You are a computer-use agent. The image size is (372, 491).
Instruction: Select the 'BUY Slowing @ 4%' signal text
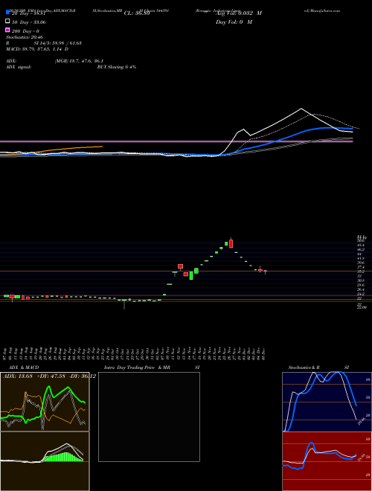click(117, 67)
